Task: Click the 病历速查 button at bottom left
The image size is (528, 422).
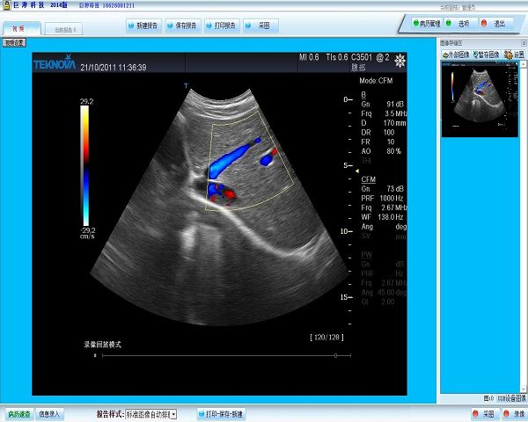Action: point(18,413)
